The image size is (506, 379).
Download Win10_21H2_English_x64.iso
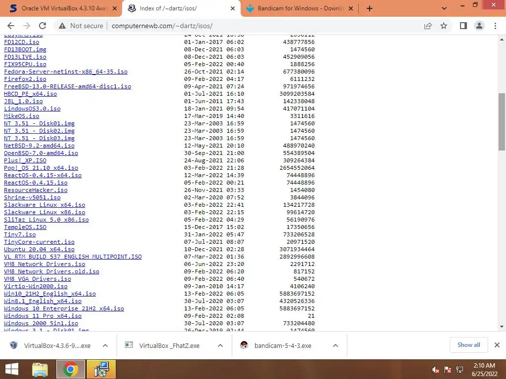pyautogui.click(x=50, y=294)
